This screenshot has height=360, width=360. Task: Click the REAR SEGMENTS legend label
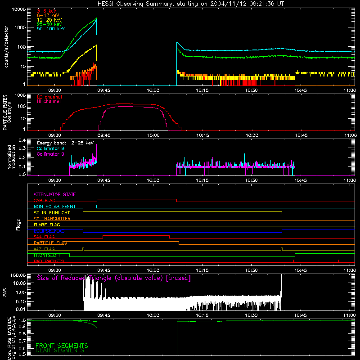coord(60,351)
